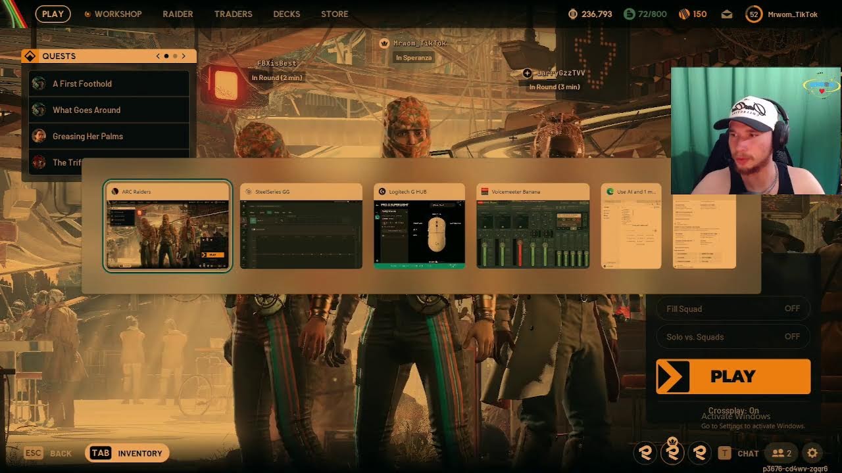Viewport: 842px width, 473px height.
Task: Click the green currency icon beside 72/800
Action: [x=630, y=14]
